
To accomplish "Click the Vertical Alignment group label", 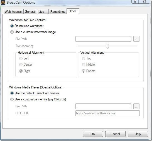I will (x=92, y=53).
